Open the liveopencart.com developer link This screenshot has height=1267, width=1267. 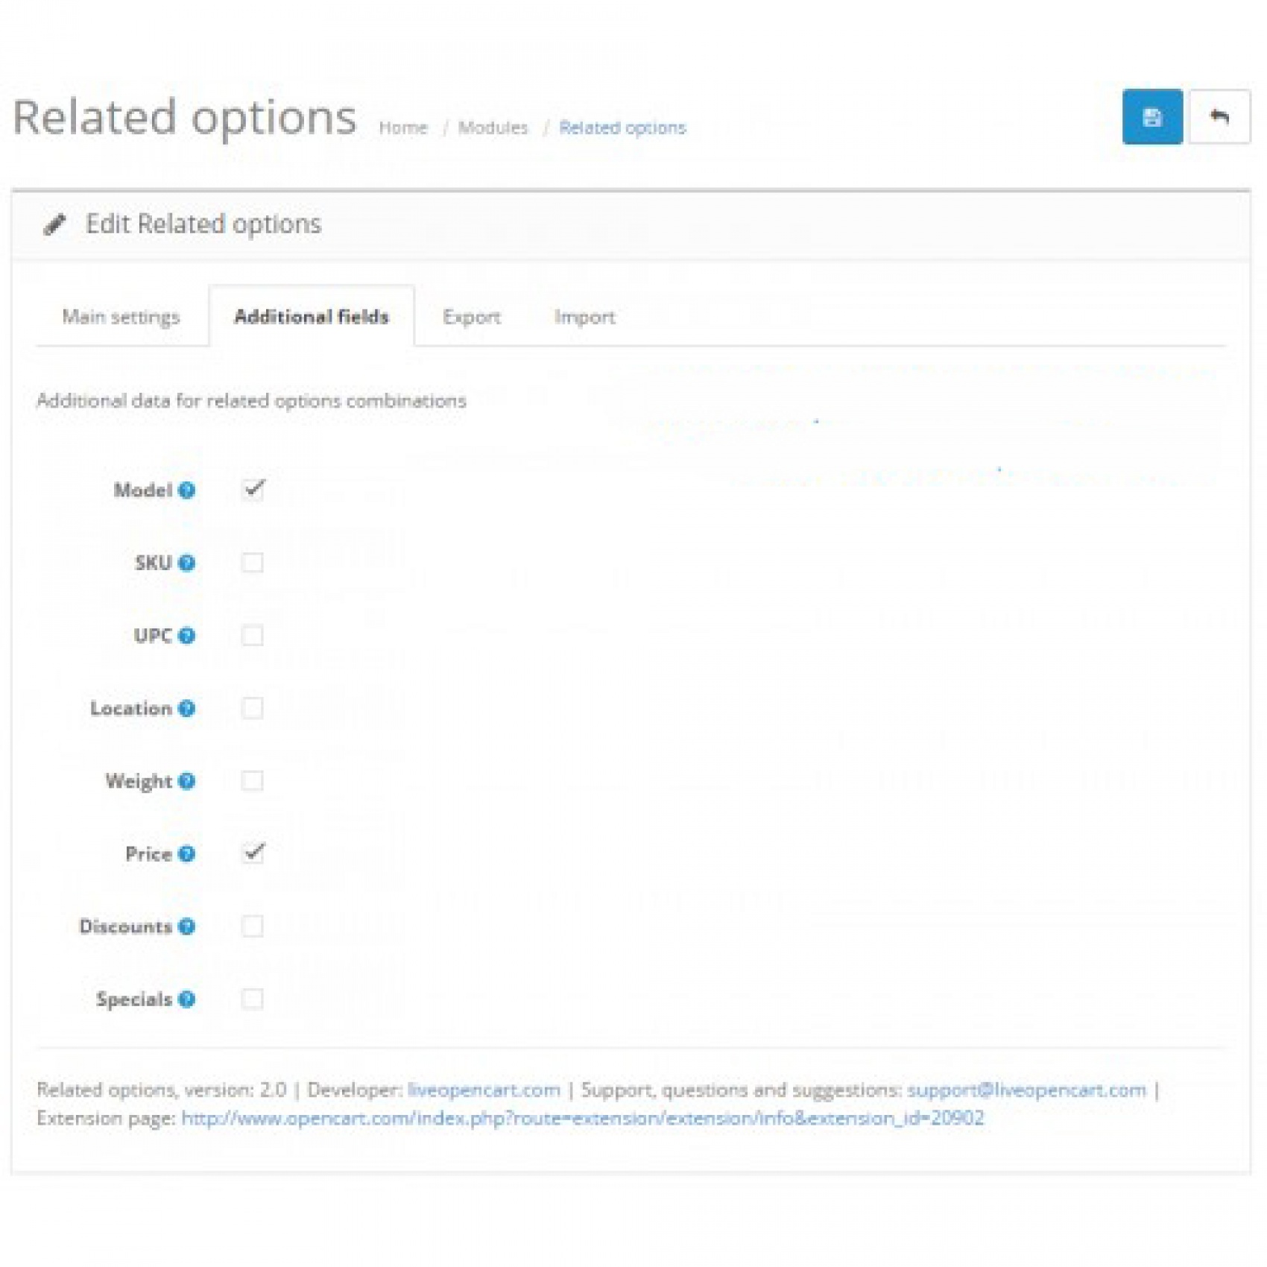tap(484, 1090)
